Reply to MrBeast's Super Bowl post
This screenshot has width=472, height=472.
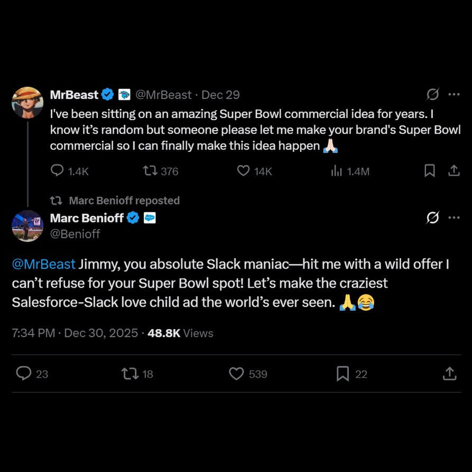57,171
